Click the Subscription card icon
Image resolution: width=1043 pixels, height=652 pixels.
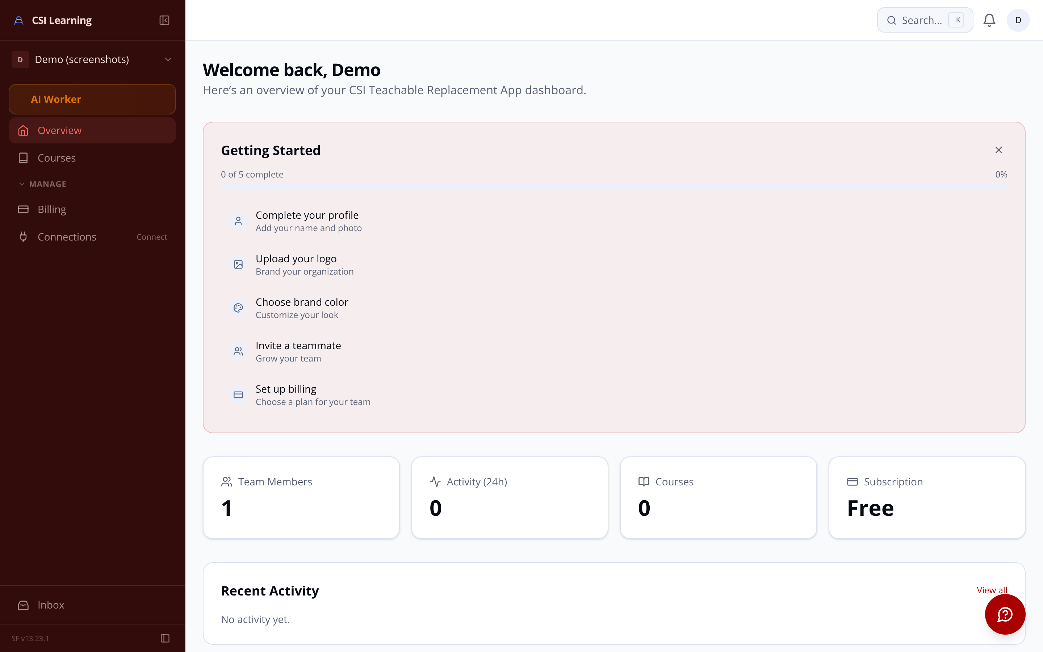[853, 482]
